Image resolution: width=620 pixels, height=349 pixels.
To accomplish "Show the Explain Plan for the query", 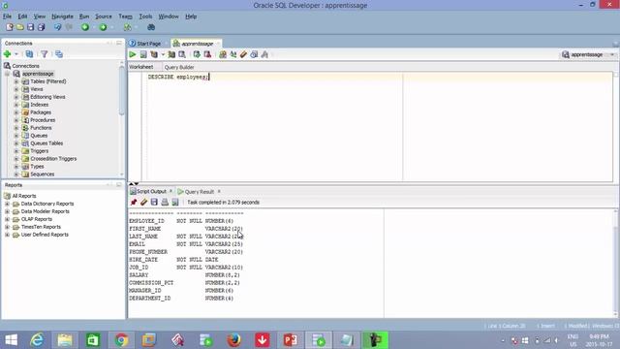I will (154, 54).
